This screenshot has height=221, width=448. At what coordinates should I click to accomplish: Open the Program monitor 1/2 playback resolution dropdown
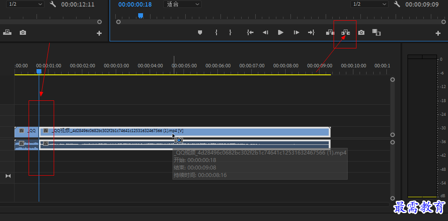click(369, 4)
